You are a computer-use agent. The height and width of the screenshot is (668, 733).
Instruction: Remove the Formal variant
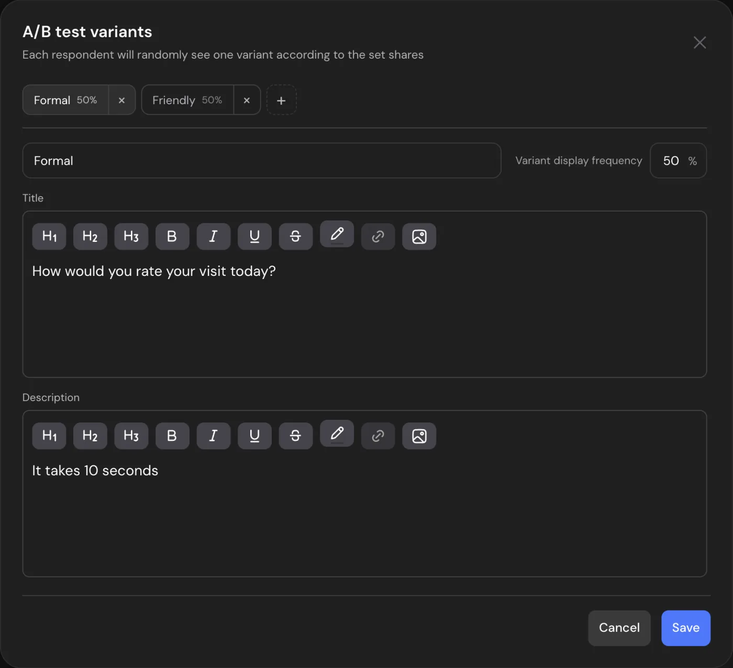[121, 100]
